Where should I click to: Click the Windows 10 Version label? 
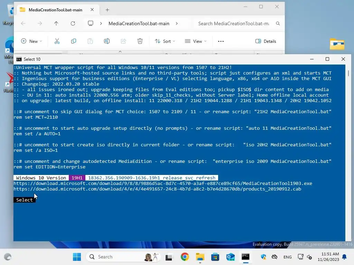[41, 178]
